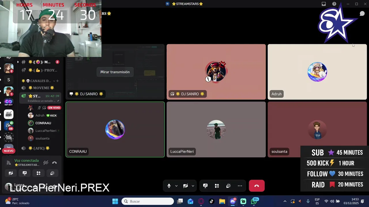This screenshot has height=207, width=369.
Task: Disconnect via voice panel hang-up icon
Action: pyautogui.click(x=54, y=163)
